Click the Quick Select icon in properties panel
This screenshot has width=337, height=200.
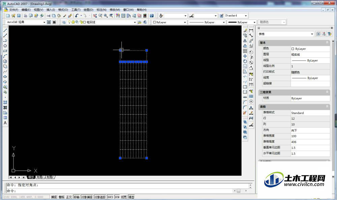(x=330, y=34)
